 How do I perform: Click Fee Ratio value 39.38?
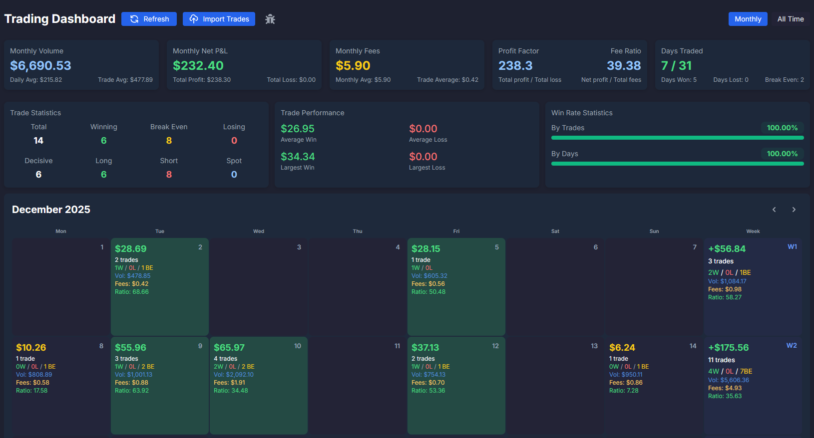pos(624,65)
